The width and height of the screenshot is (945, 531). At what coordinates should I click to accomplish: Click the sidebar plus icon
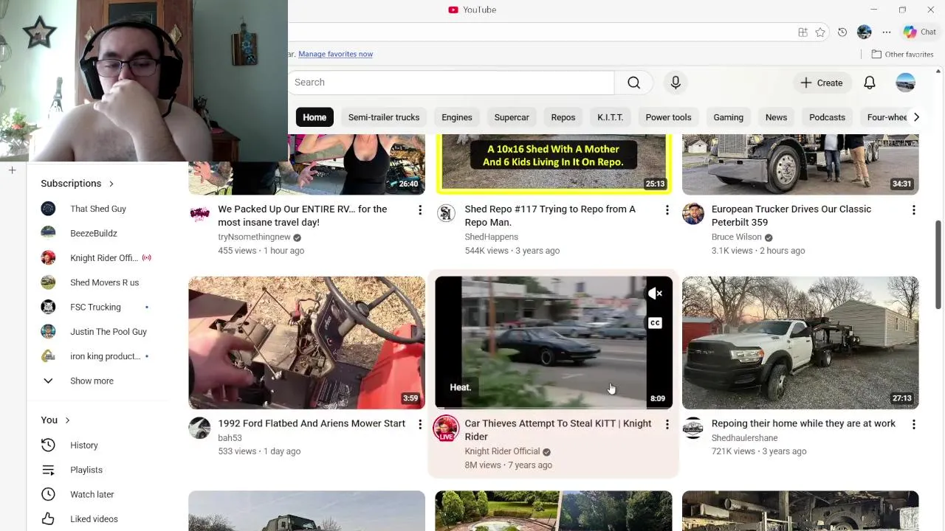12,170
